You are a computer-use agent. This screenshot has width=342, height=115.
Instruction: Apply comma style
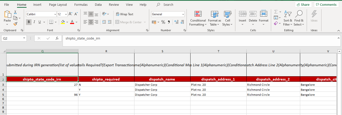[x=169, y=22]
